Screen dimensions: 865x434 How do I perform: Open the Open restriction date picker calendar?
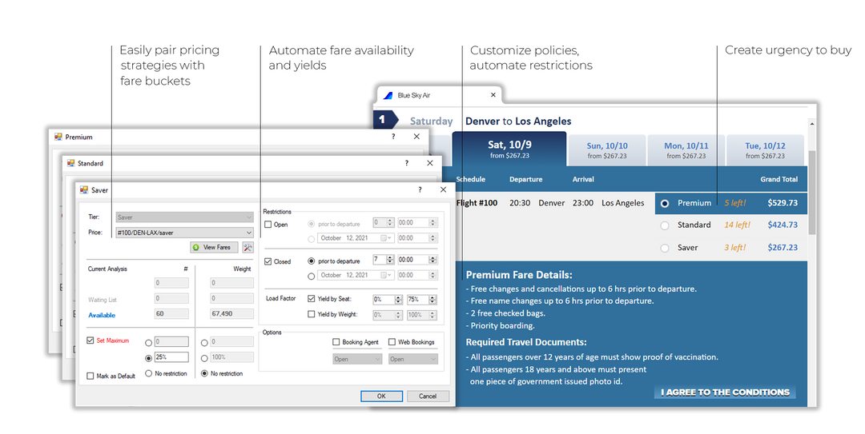pos(385,238)
